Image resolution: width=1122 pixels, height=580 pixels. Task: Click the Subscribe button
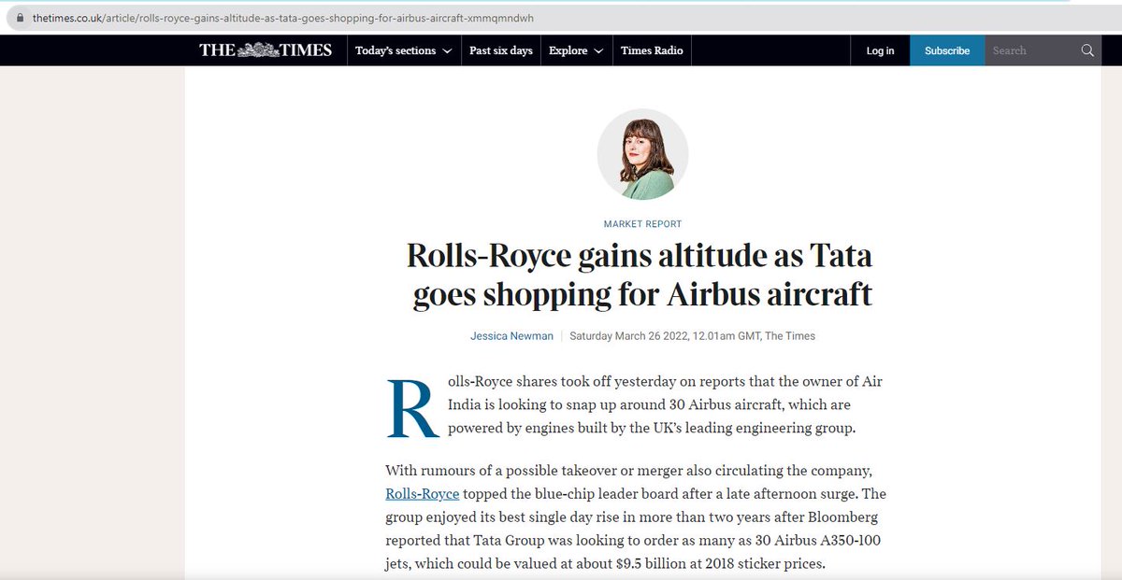(947, 50)
